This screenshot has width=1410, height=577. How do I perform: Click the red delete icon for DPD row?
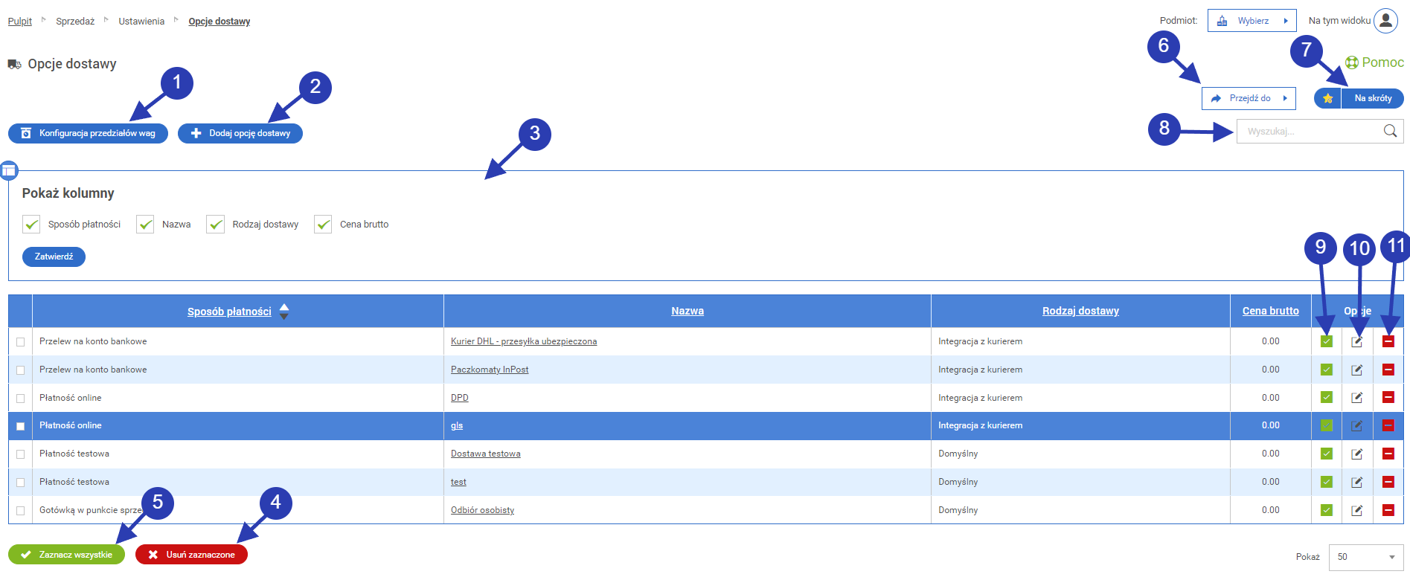[1388, 398]
